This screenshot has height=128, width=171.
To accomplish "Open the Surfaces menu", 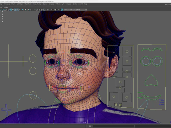I will point(51,4).
